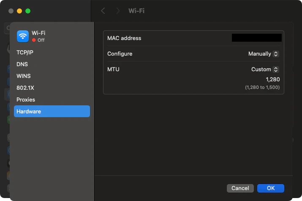
Task: Click the MTU value field 1,280
Action: [273, 79]
